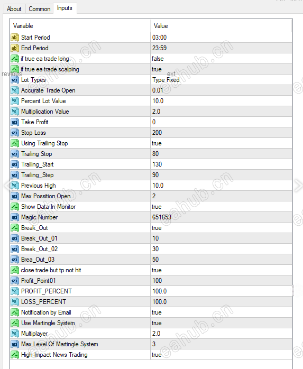
Task: Click the integer icon beside Magic Number
Action: pos(15,217)
